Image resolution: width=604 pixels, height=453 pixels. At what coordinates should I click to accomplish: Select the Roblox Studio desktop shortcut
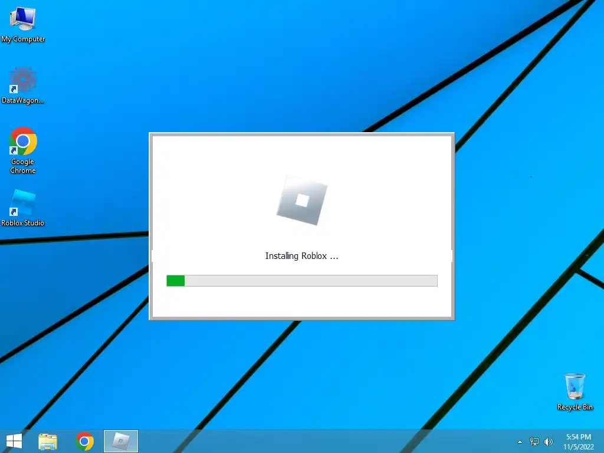click(x=23, y=208)
